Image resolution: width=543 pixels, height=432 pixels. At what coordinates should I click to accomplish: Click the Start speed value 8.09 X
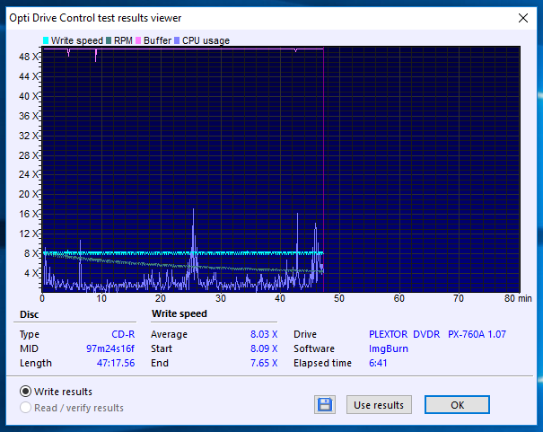[x=264, y=348]
